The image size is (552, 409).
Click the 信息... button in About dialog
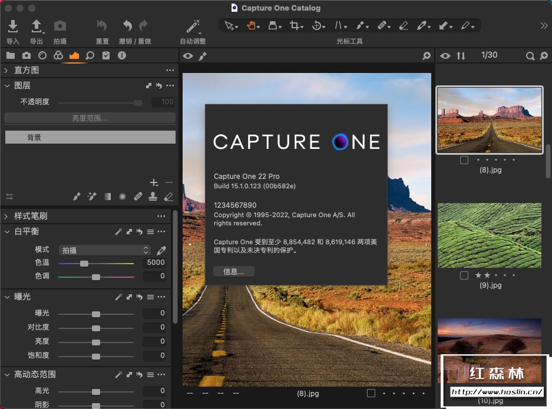233,271
